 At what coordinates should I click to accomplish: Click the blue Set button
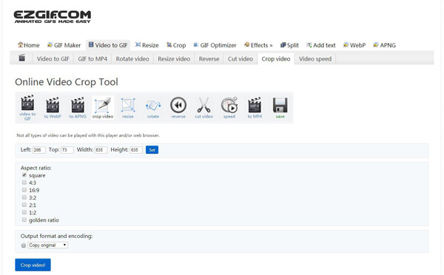pyautogui.click(x=152, y=149)
